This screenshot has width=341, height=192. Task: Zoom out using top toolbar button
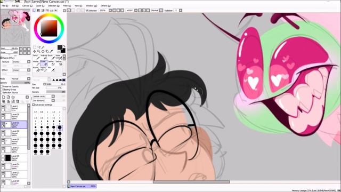[x=115, y=11]
